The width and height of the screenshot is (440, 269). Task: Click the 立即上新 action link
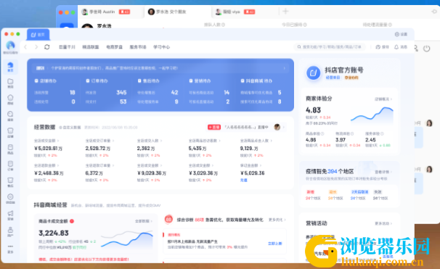(274, 244)
